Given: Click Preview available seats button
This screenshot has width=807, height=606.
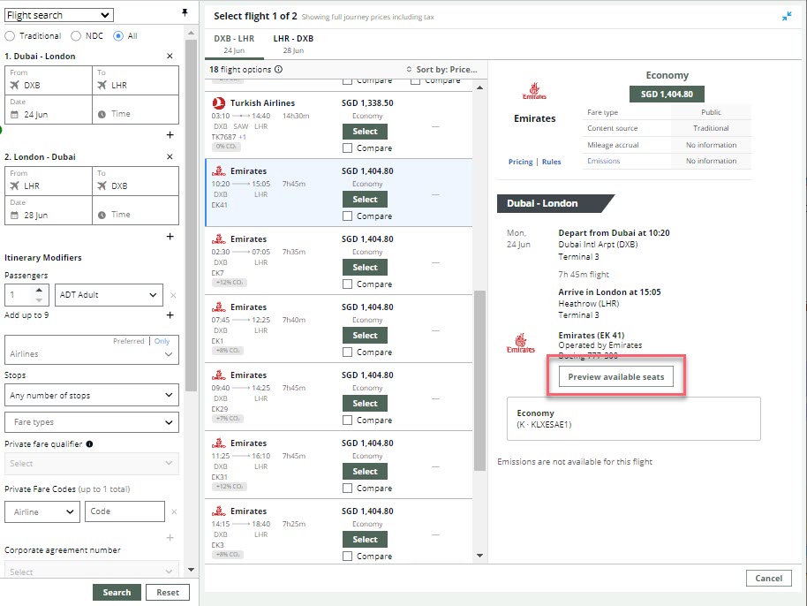Looking at the screenshot, I should pyautogui.click(x=616, y=377).
